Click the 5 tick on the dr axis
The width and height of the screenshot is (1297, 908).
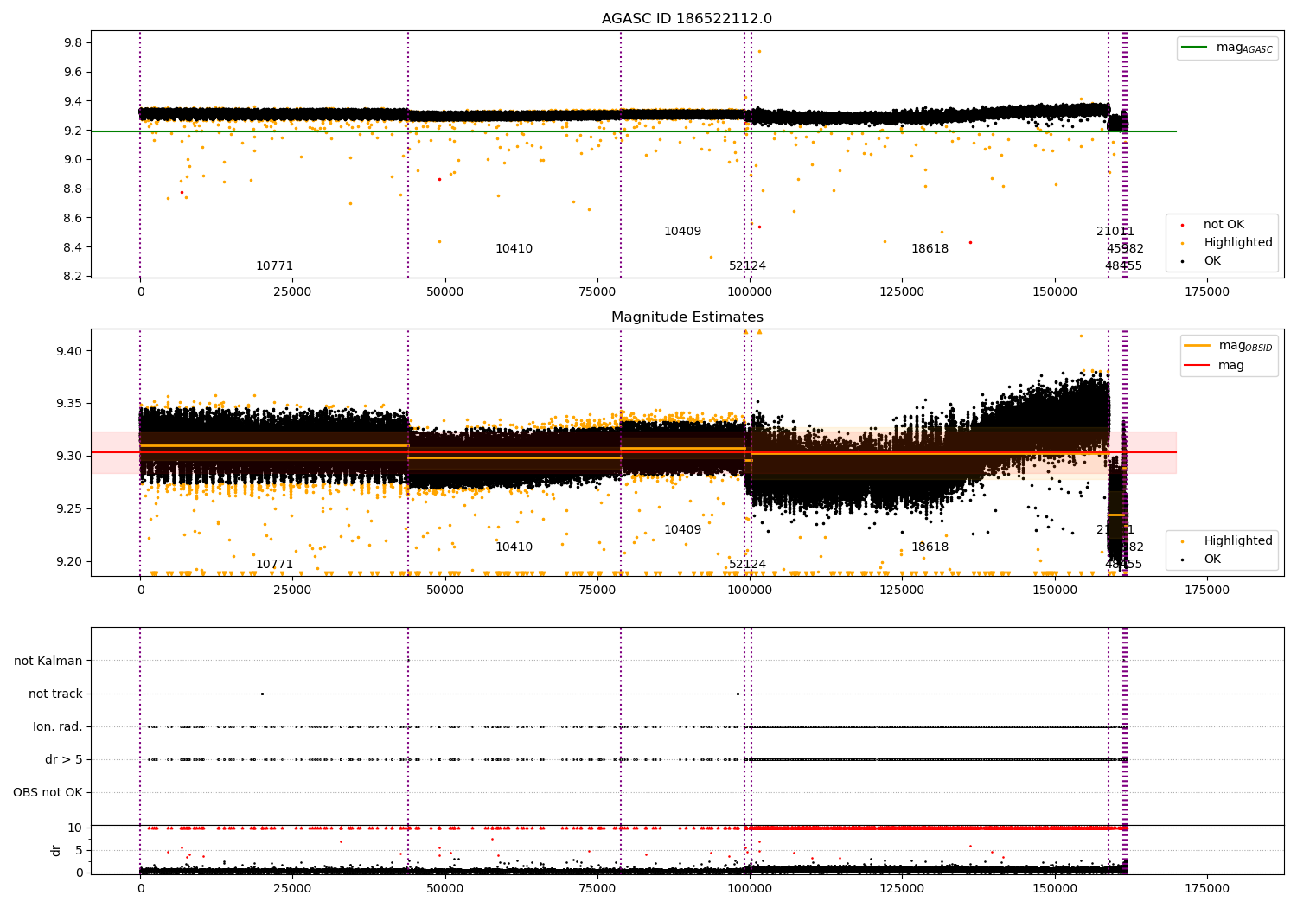tap(80, 851)
